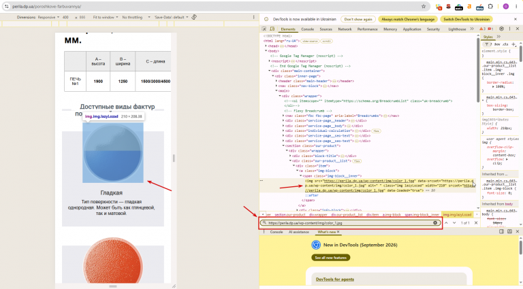This screenshot has height=289, width=523.
Task: Toggle the device toolbar icon
Action: point(272,29)
